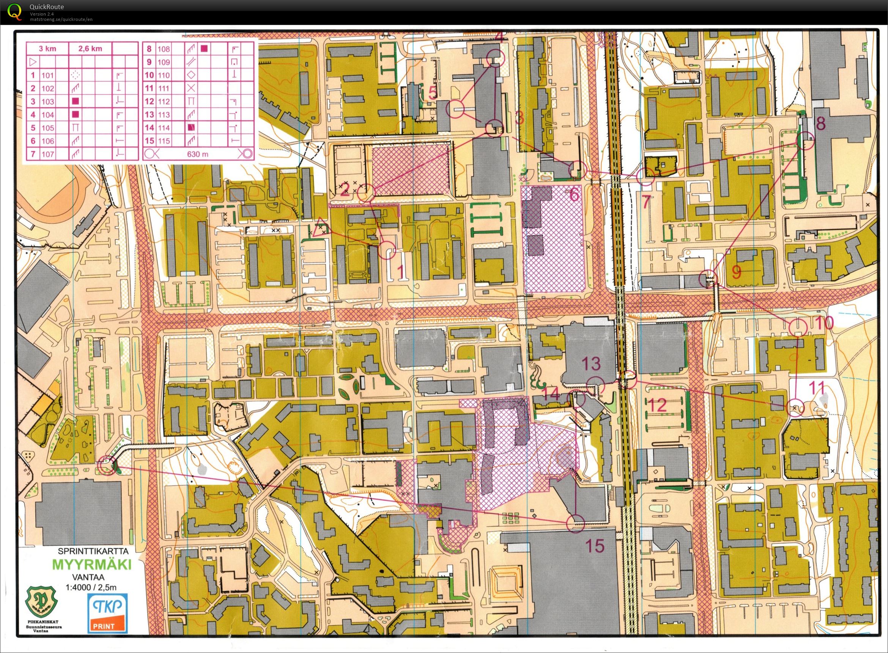This screenshot has width=888, height=653.
Task: Click the number 15 label on the map
Action: 595,546
